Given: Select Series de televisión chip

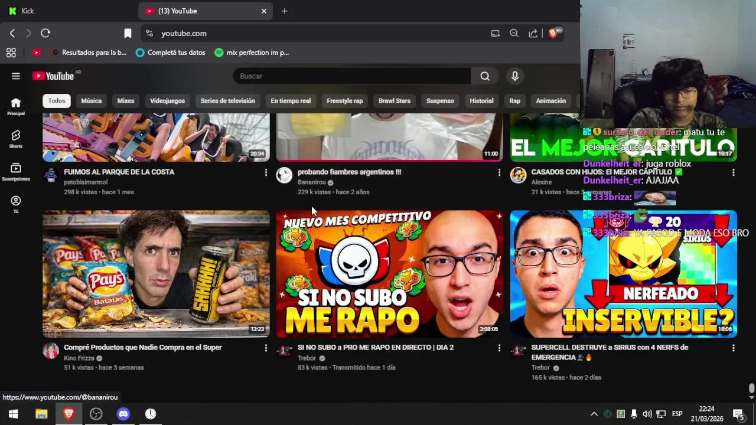Looking at the screenshot, I should [227, 101].
